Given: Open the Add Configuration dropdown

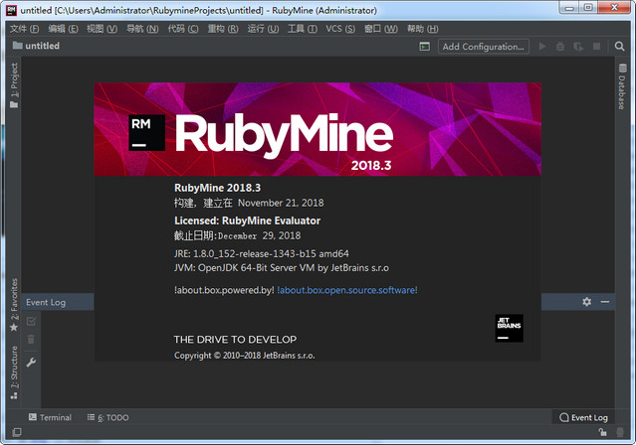Looking at the screenshot, I should pos(484,47).
